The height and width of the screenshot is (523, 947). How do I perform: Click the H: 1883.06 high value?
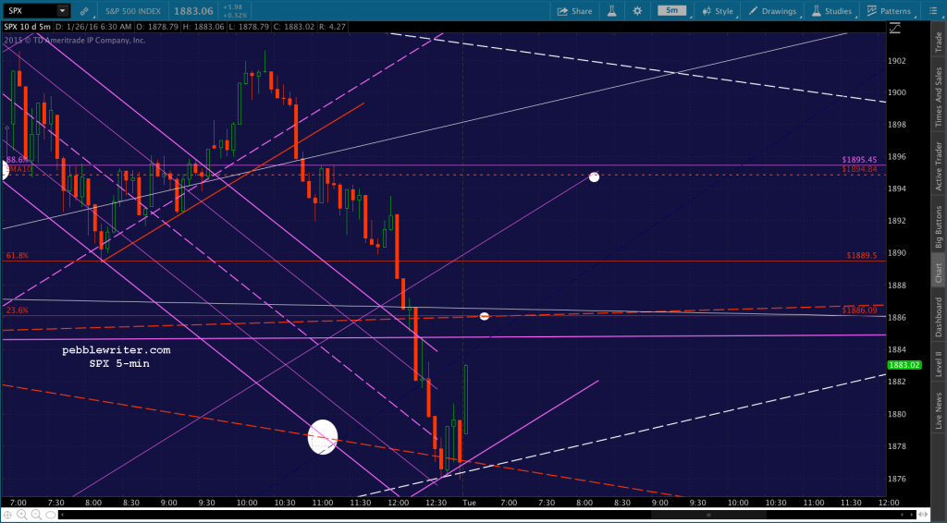[x=204, y=27]
